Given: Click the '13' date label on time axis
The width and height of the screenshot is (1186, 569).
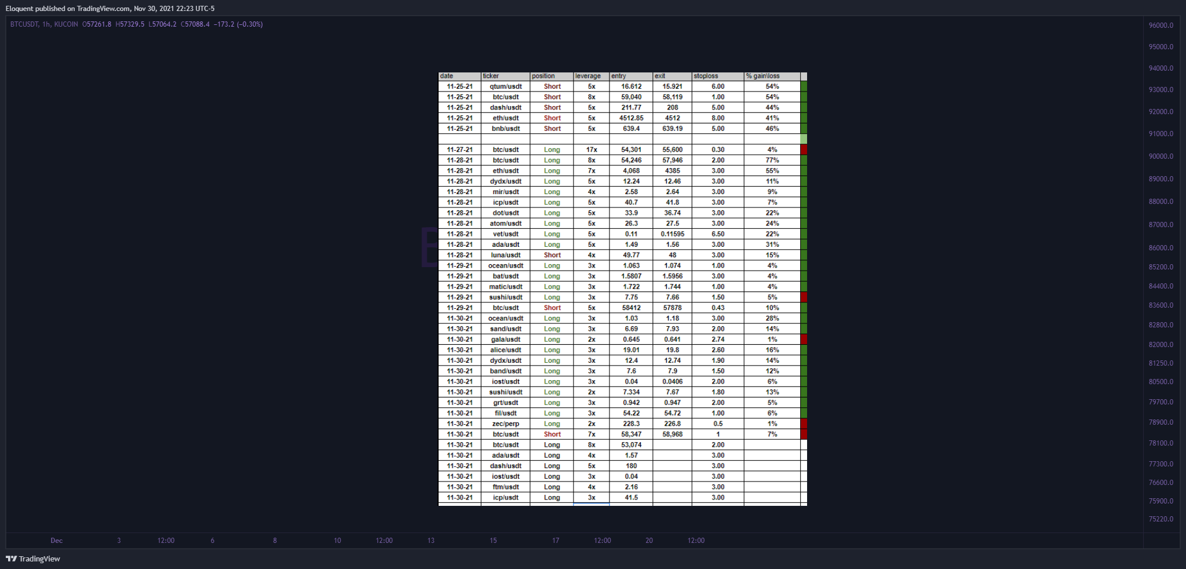Looking at the screenshot, I should coord(431,541).
